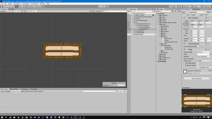
Task: Open Task View on the taskbar
Action: pos(6,117)
